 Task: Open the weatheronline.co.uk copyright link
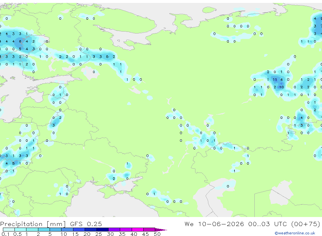coord(295,233)
